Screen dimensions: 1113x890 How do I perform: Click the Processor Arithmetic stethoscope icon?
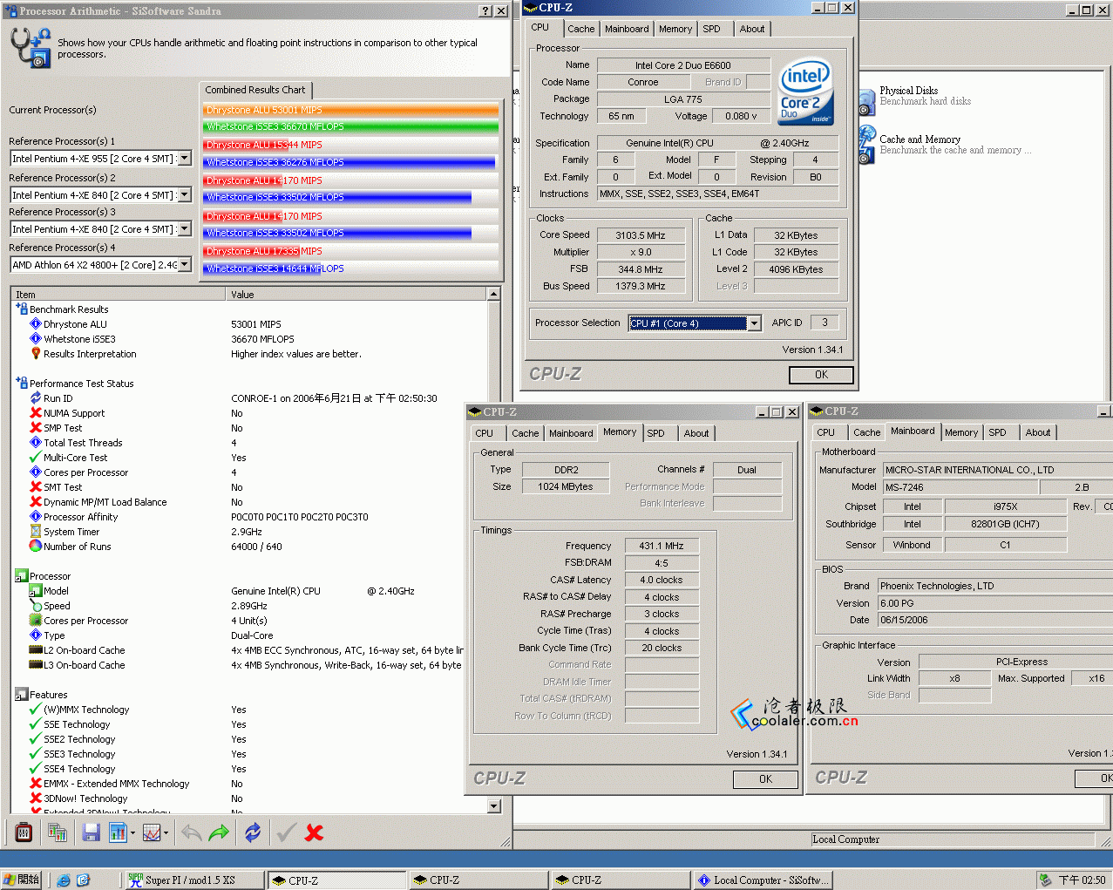pos(30,47)
